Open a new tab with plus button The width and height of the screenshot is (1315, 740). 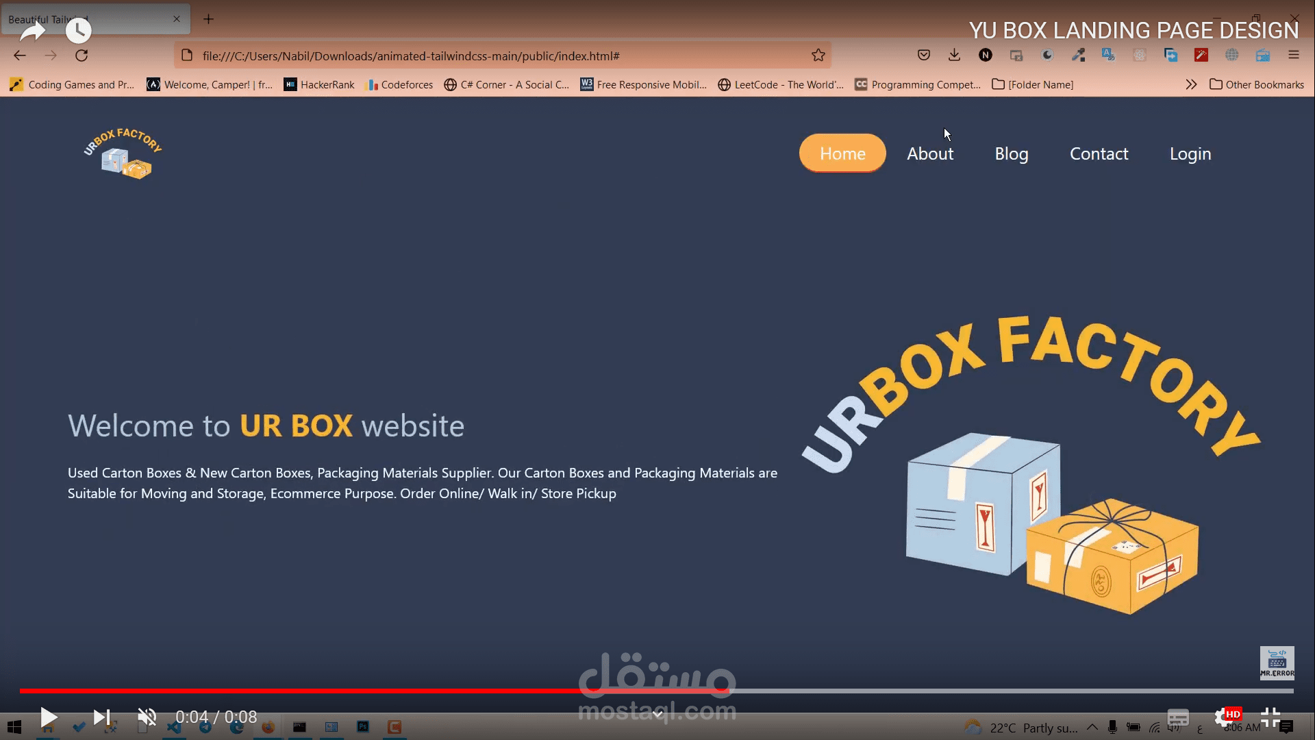208,19
